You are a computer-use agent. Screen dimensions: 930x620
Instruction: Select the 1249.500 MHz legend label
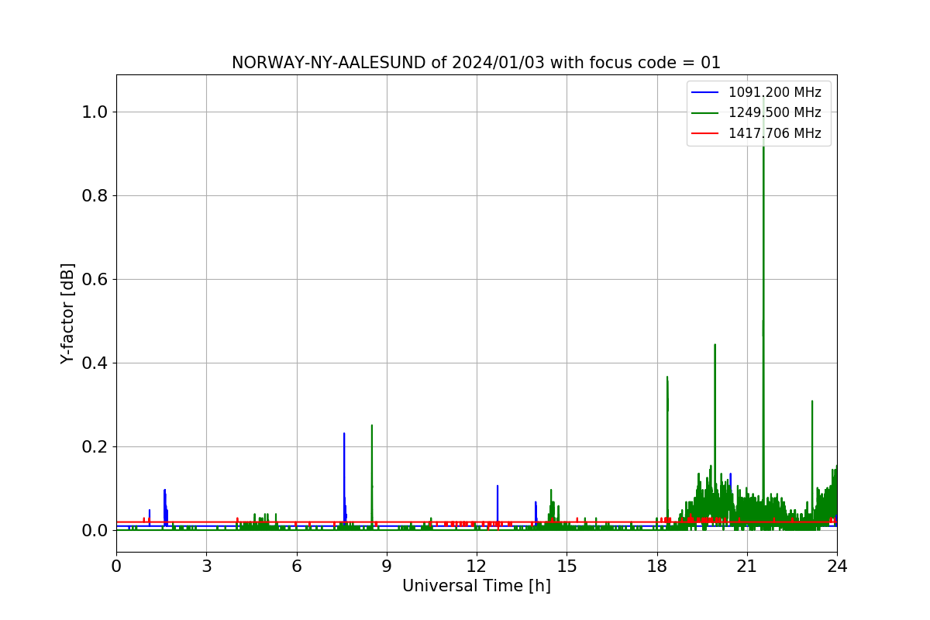coord(774,112)
